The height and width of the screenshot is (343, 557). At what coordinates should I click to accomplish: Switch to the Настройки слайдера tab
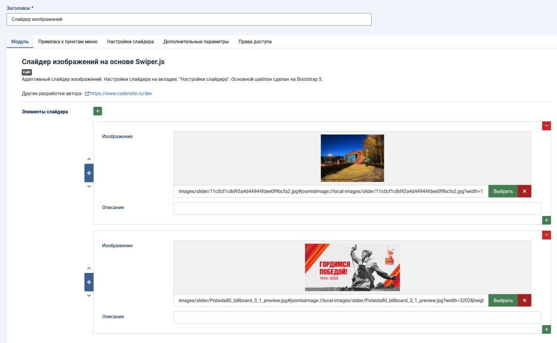(131, 41)
